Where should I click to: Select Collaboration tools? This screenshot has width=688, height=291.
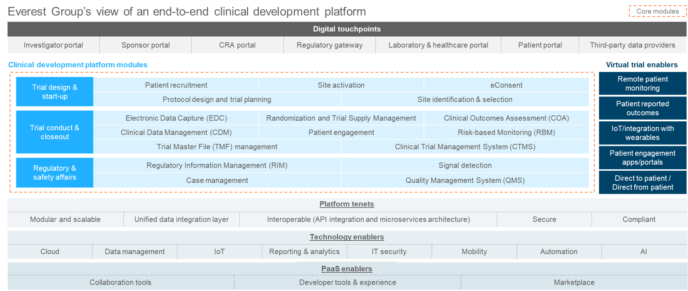coord(121,282)
